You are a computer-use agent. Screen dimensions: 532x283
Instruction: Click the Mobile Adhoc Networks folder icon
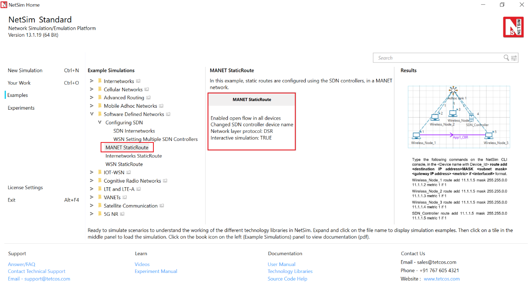100,106
